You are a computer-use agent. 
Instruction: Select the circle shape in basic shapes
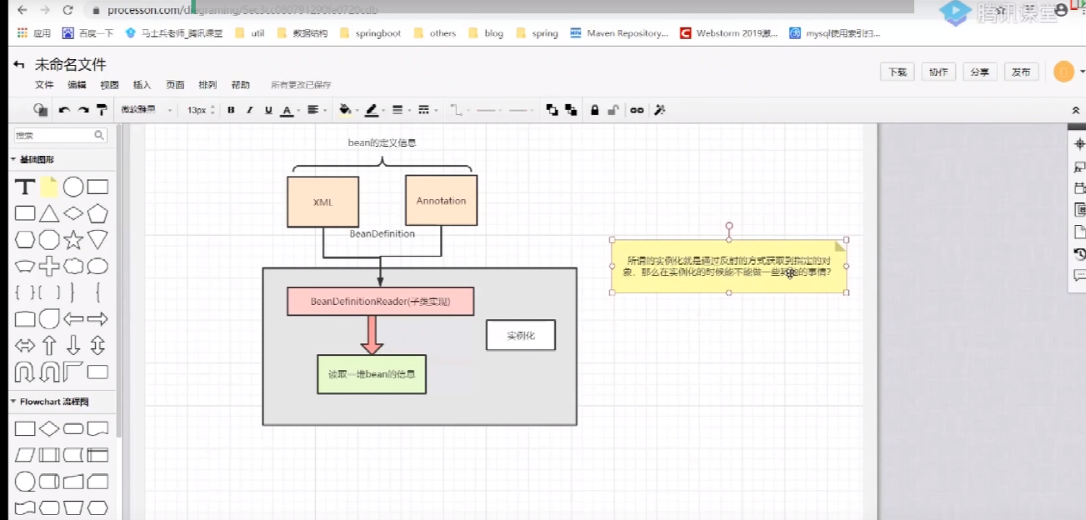[73, 187]
